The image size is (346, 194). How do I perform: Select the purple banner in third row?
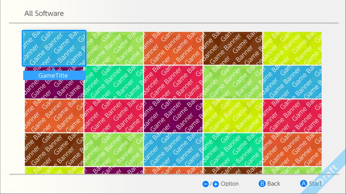173,116
